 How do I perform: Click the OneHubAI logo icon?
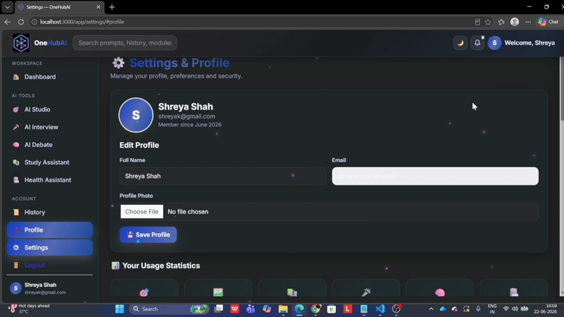pos(21,43)
